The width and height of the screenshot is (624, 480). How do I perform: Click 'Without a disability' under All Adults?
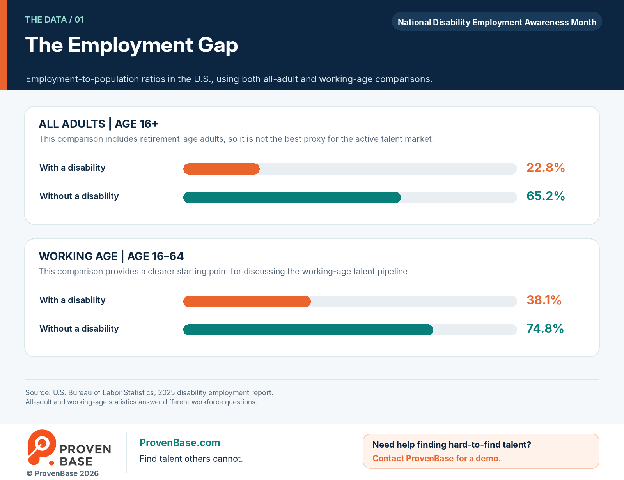(x=79, y=196)
